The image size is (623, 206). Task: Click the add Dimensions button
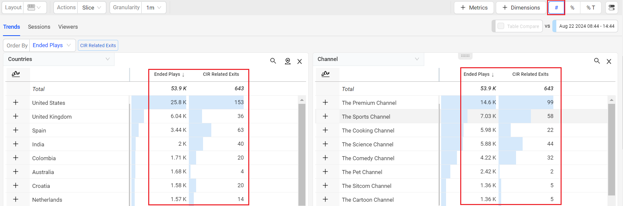click(521, 8)
